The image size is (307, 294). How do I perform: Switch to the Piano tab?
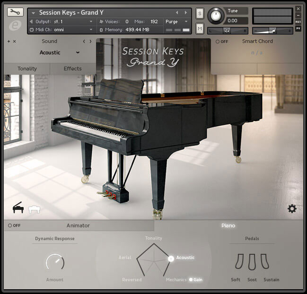pyautogui.click(x=228, y=225)
